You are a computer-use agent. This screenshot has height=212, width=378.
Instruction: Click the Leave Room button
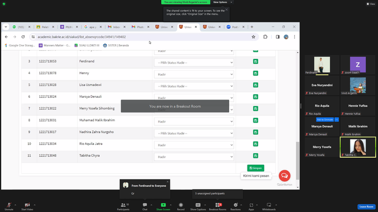(366, 207)
